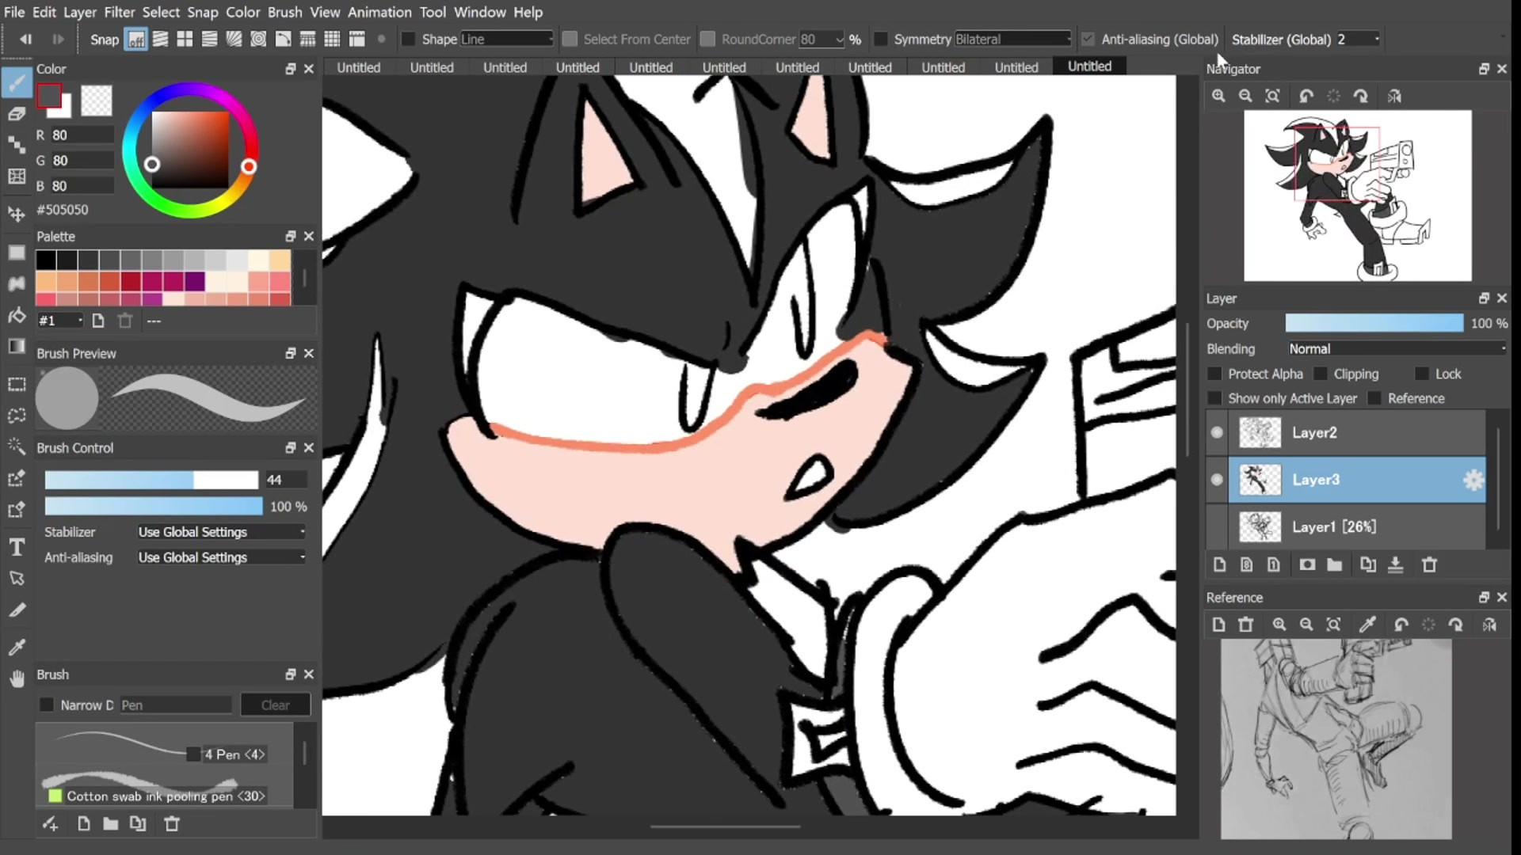Select the Magic Wand tool
The width and height of the screenshot is (1521, 855).
point(17,446)
